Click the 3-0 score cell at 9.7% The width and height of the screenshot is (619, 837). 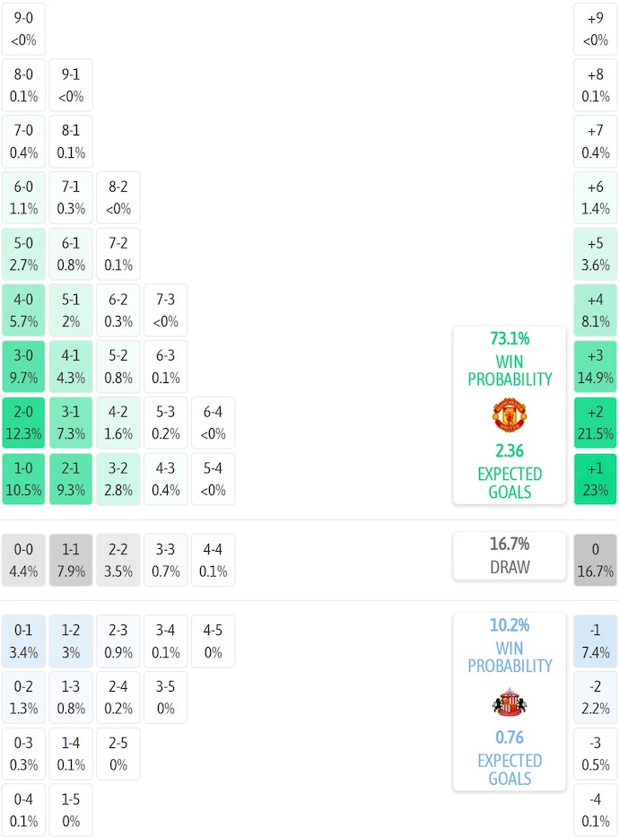pyautogui.click(x=24, y=366)
